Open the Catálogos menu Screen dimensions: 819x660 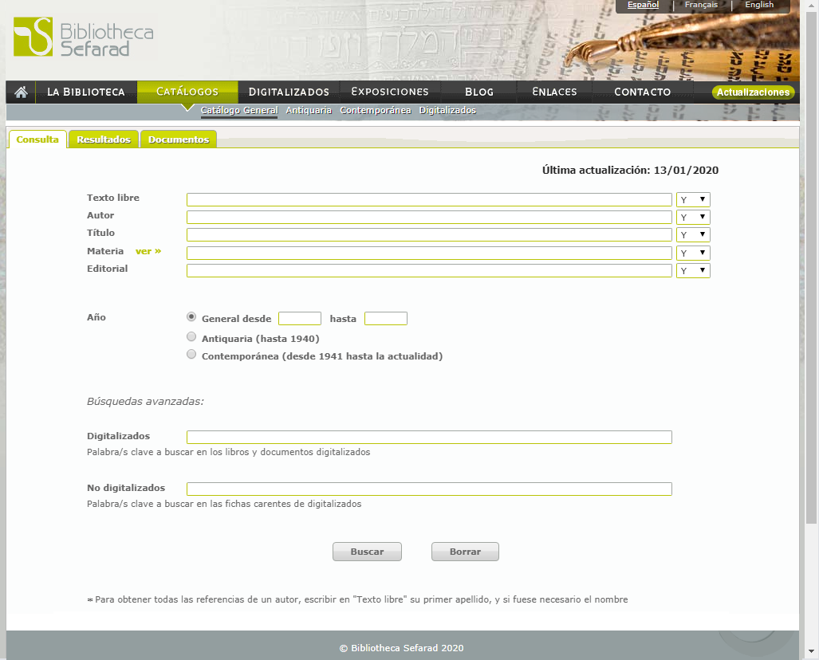pos(187,92)
